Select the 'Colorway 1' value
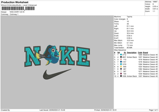This screenshot has height=112, width=159. click(x=14, y=14)
